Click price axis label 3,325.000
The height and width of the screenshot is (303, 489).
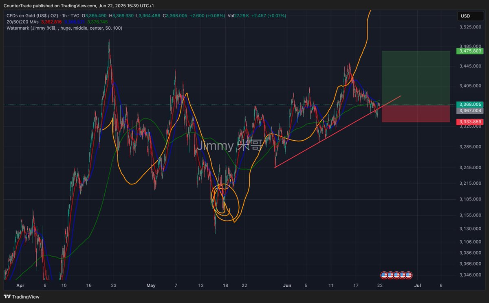471,126
